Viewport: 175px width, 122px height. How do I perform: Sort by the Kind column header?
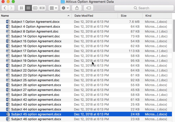point(157,16)
